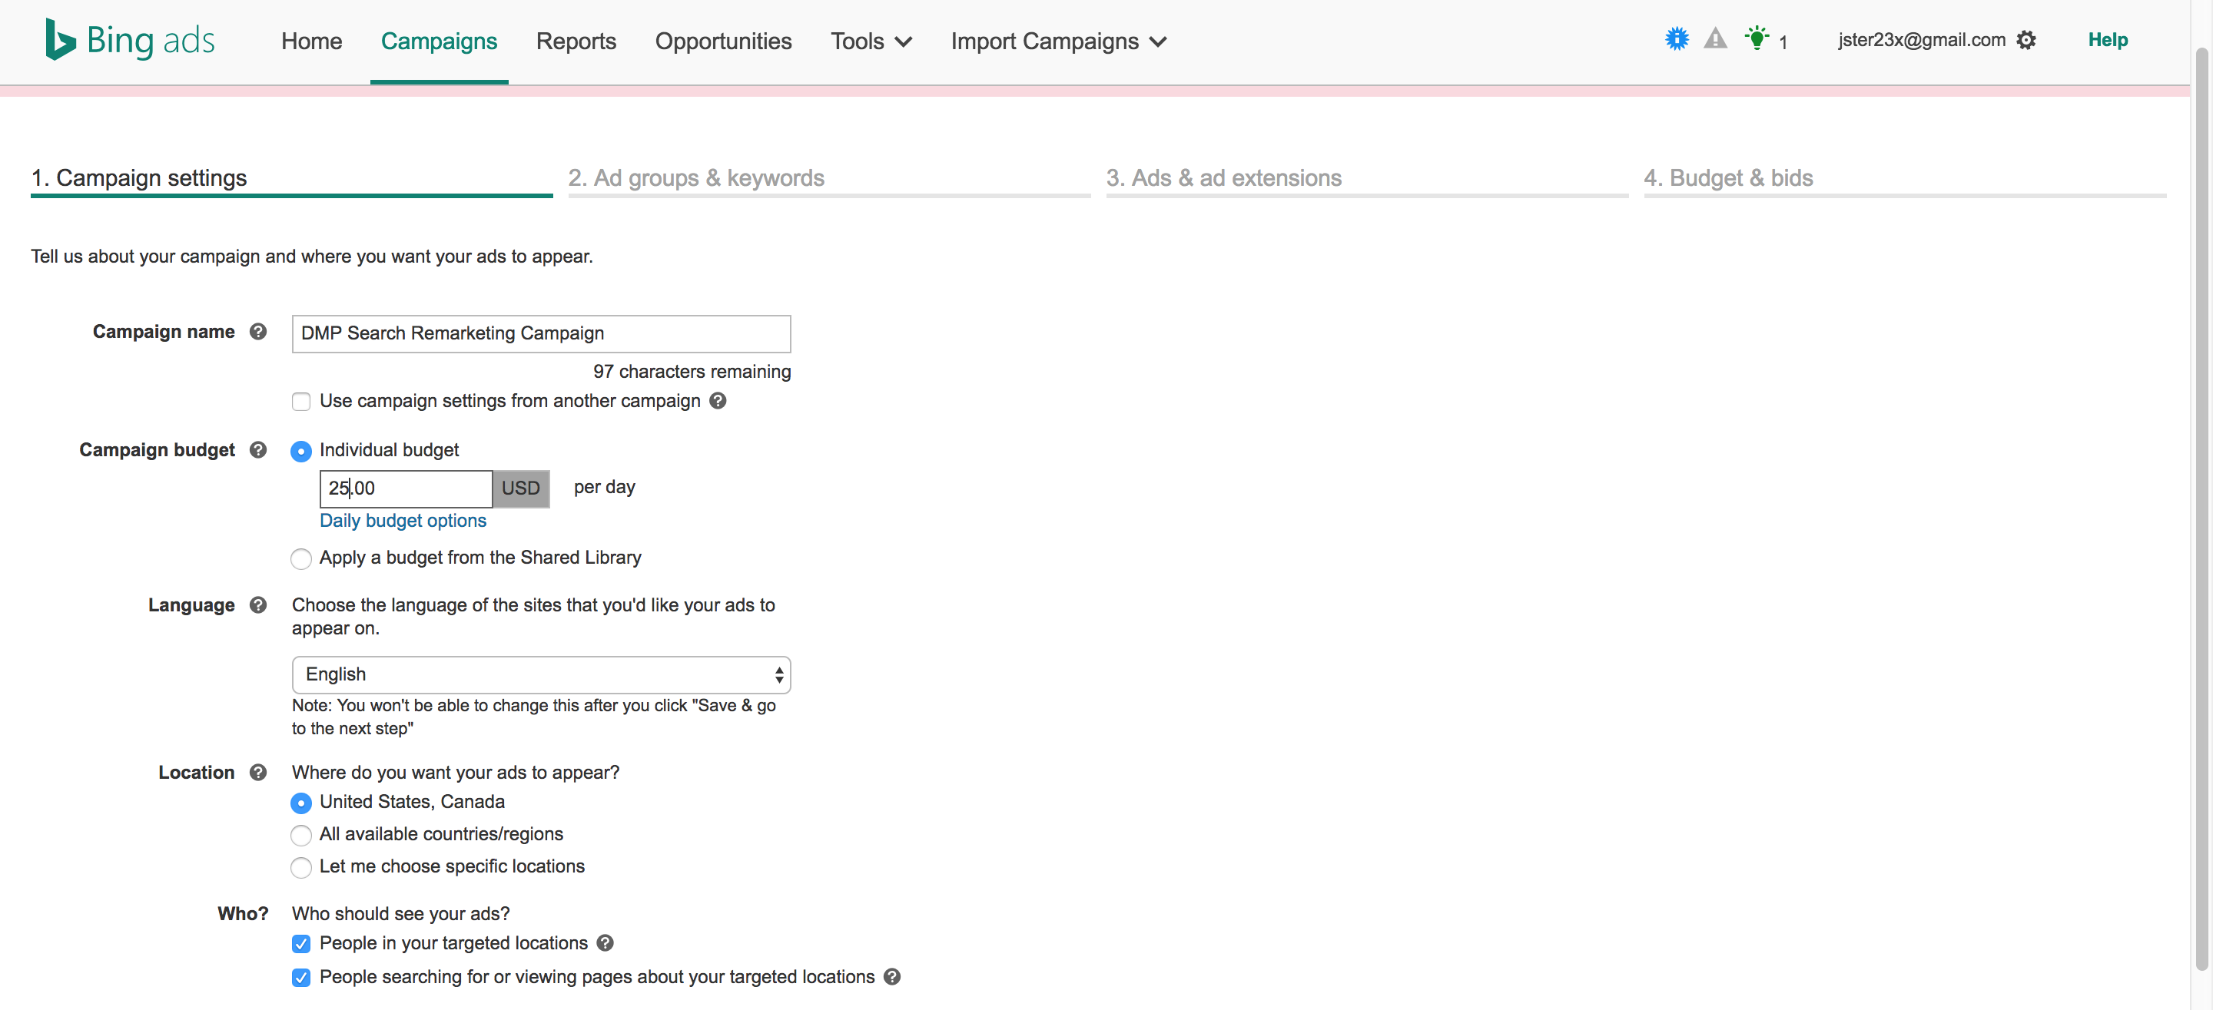Go to the Reports tab
The height and width of the screenshot is (1010, 2213).
576,41
